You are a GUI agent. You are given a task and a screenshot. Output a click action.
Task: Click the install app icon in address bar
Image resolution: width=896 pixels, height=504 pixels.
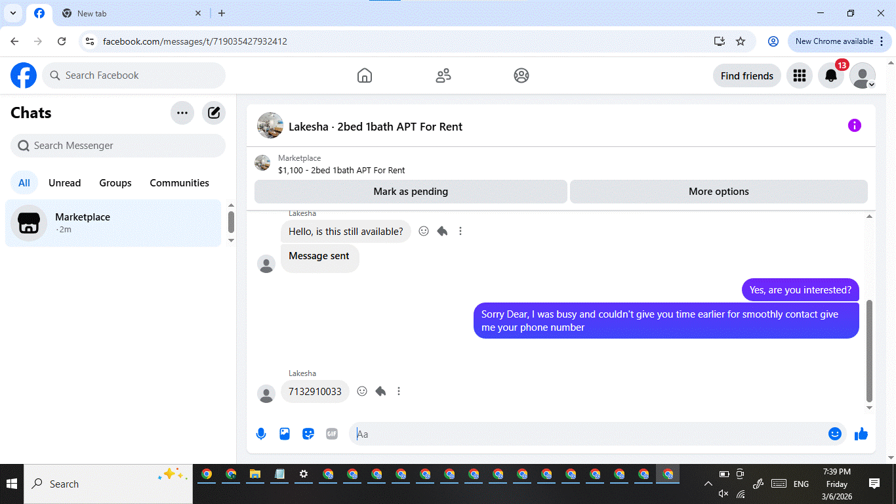(720, 41)
